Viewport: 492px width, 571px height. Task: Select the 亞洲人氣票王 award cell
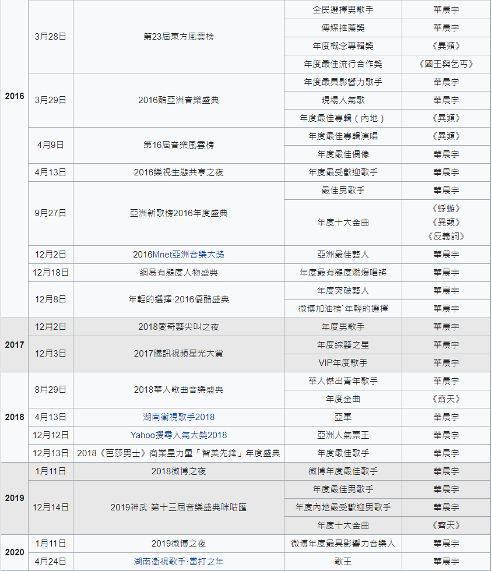(x=343, y=435)
